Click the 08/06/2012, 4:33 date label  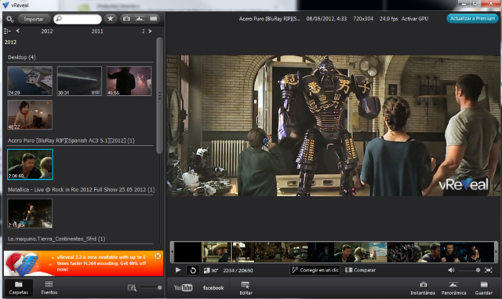point(326,19)
